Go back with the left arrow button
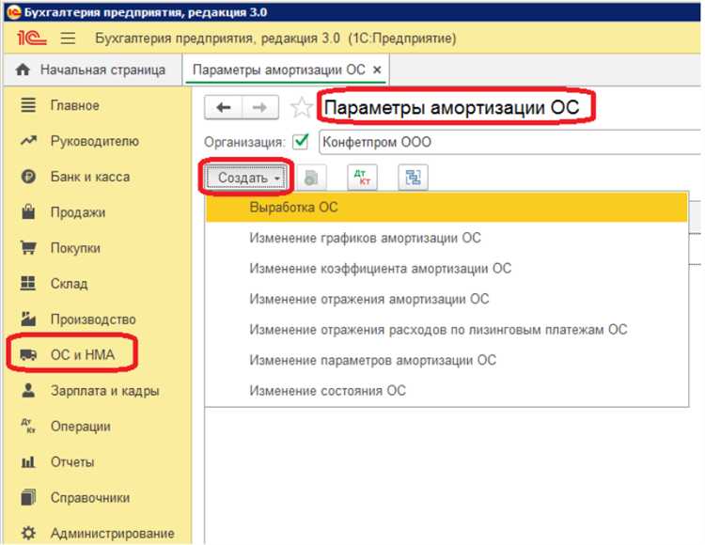Viewport: 705px width, 545px height. pos(224,107)
